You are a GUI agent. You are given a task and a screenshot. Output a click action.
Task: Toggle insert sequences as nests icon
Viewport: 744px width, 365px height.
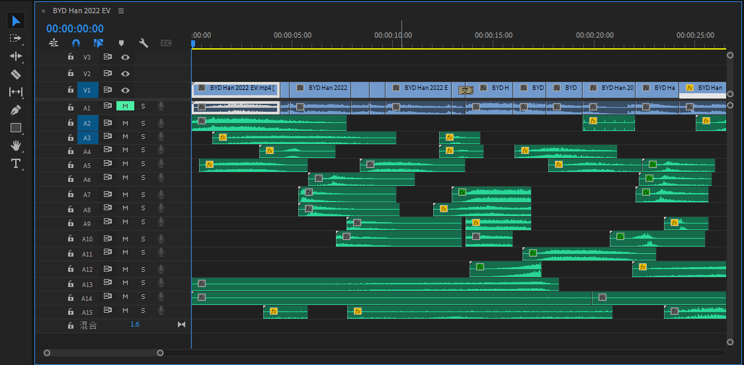point(54,43)
